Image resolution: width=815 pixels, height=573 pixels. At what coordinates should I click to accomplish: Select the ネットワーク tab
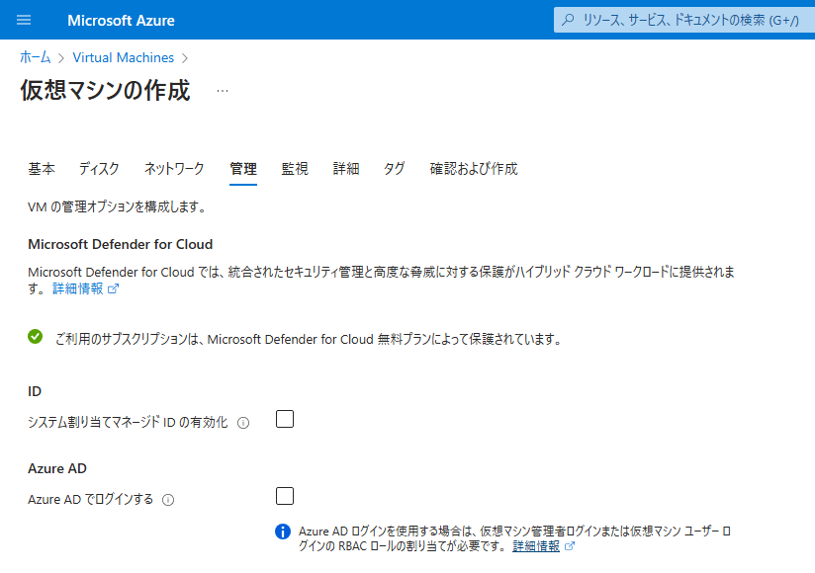[174, 169]
